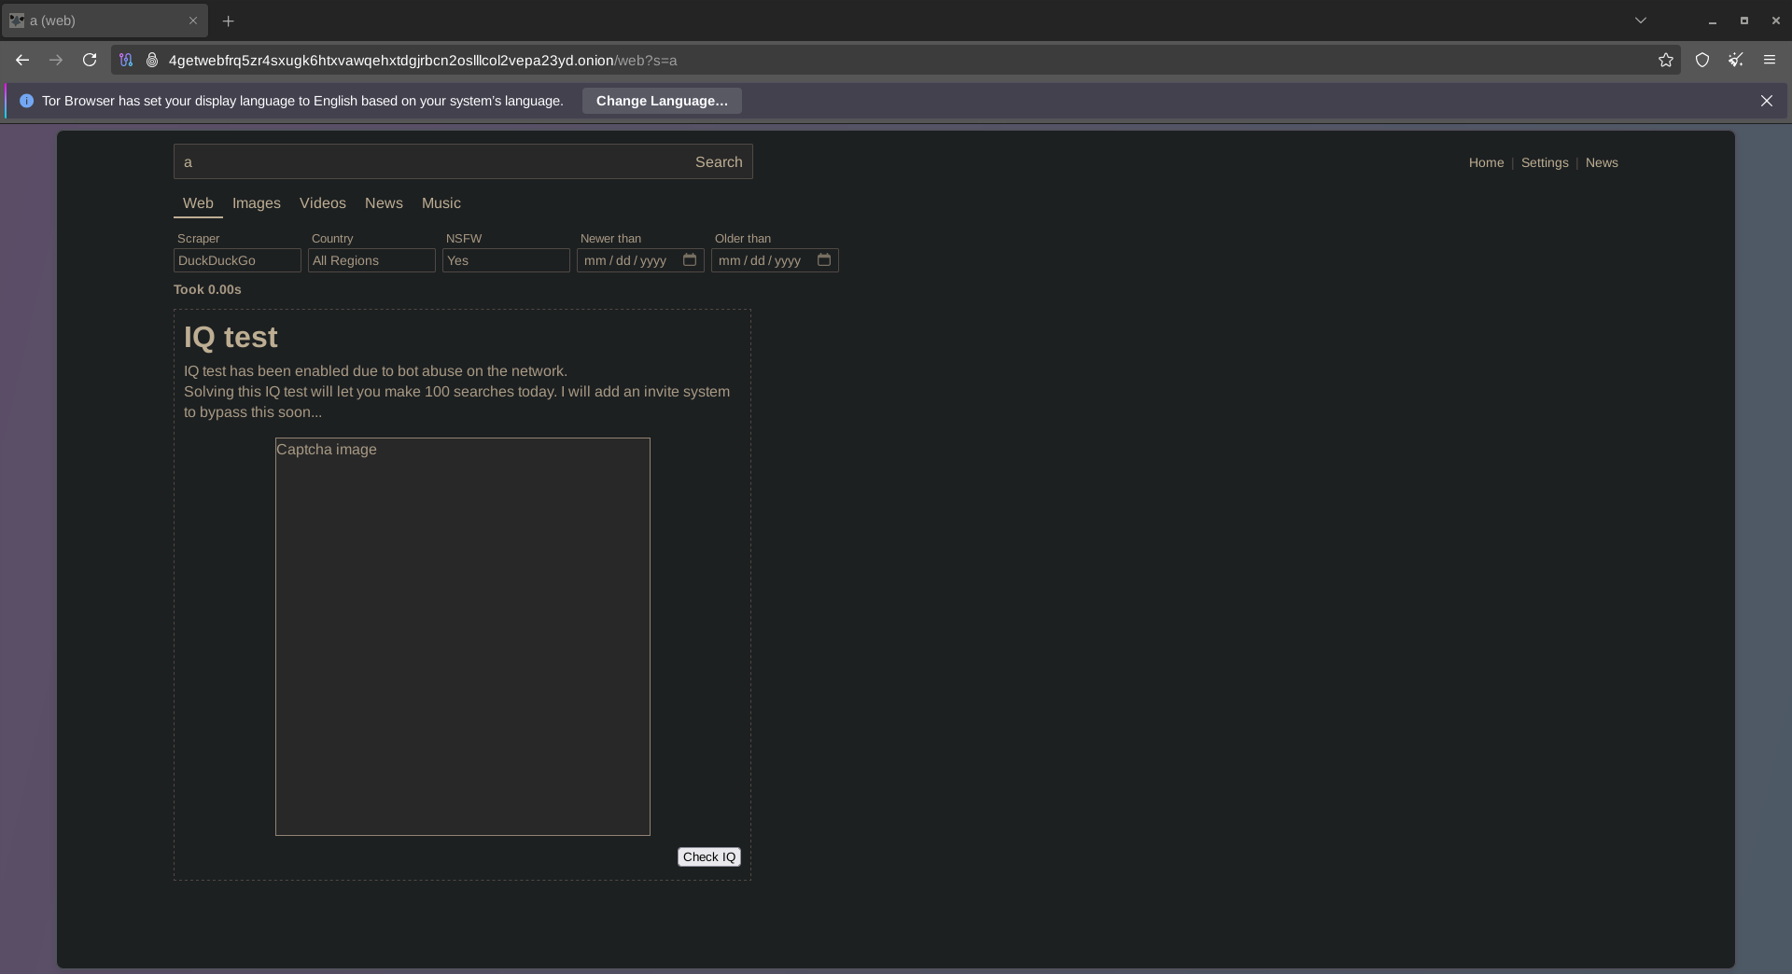Click the browser back arrow

point(22,60)
